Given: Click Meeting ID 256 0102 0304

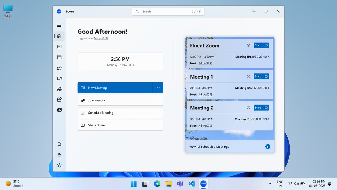Looking at the screenshot, I should [252, 88].
